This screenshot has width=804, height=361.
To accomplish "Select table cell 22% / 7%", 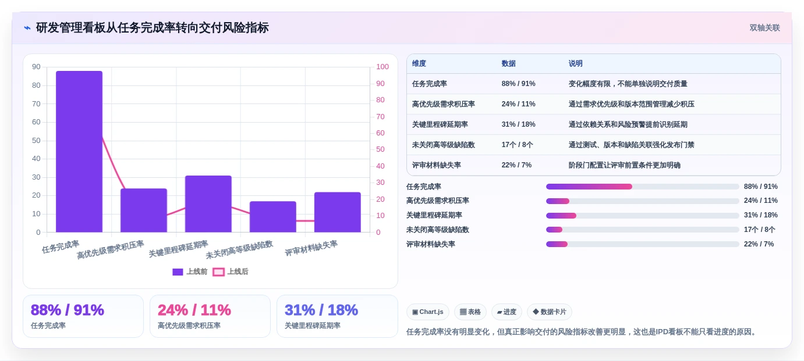I will coord(517,165).
